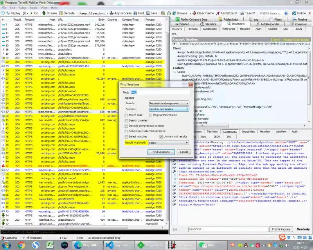Enable the Match case checkbox
This screenshot has width=313, height=250.
click(126, 115)
